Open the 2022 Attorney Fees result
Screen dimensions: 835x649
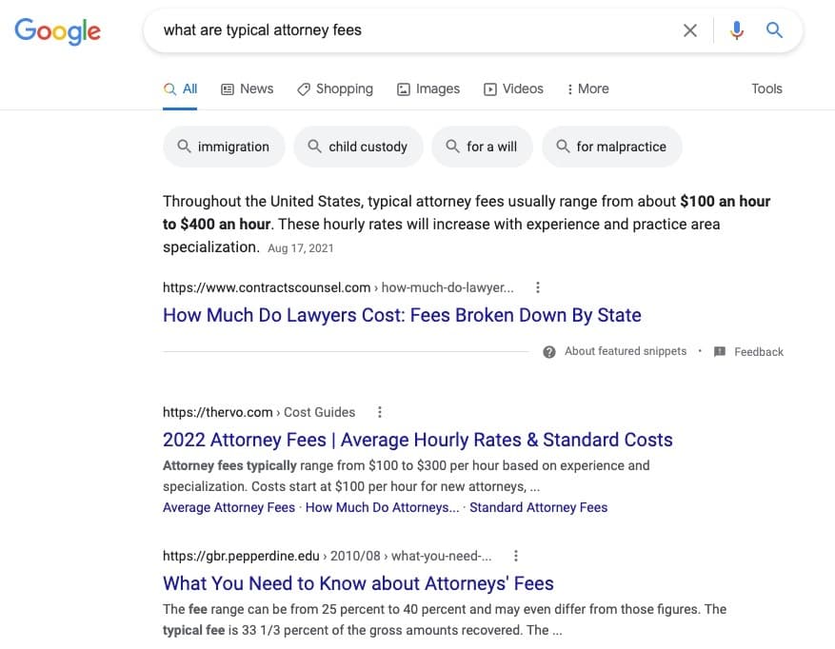417,440
